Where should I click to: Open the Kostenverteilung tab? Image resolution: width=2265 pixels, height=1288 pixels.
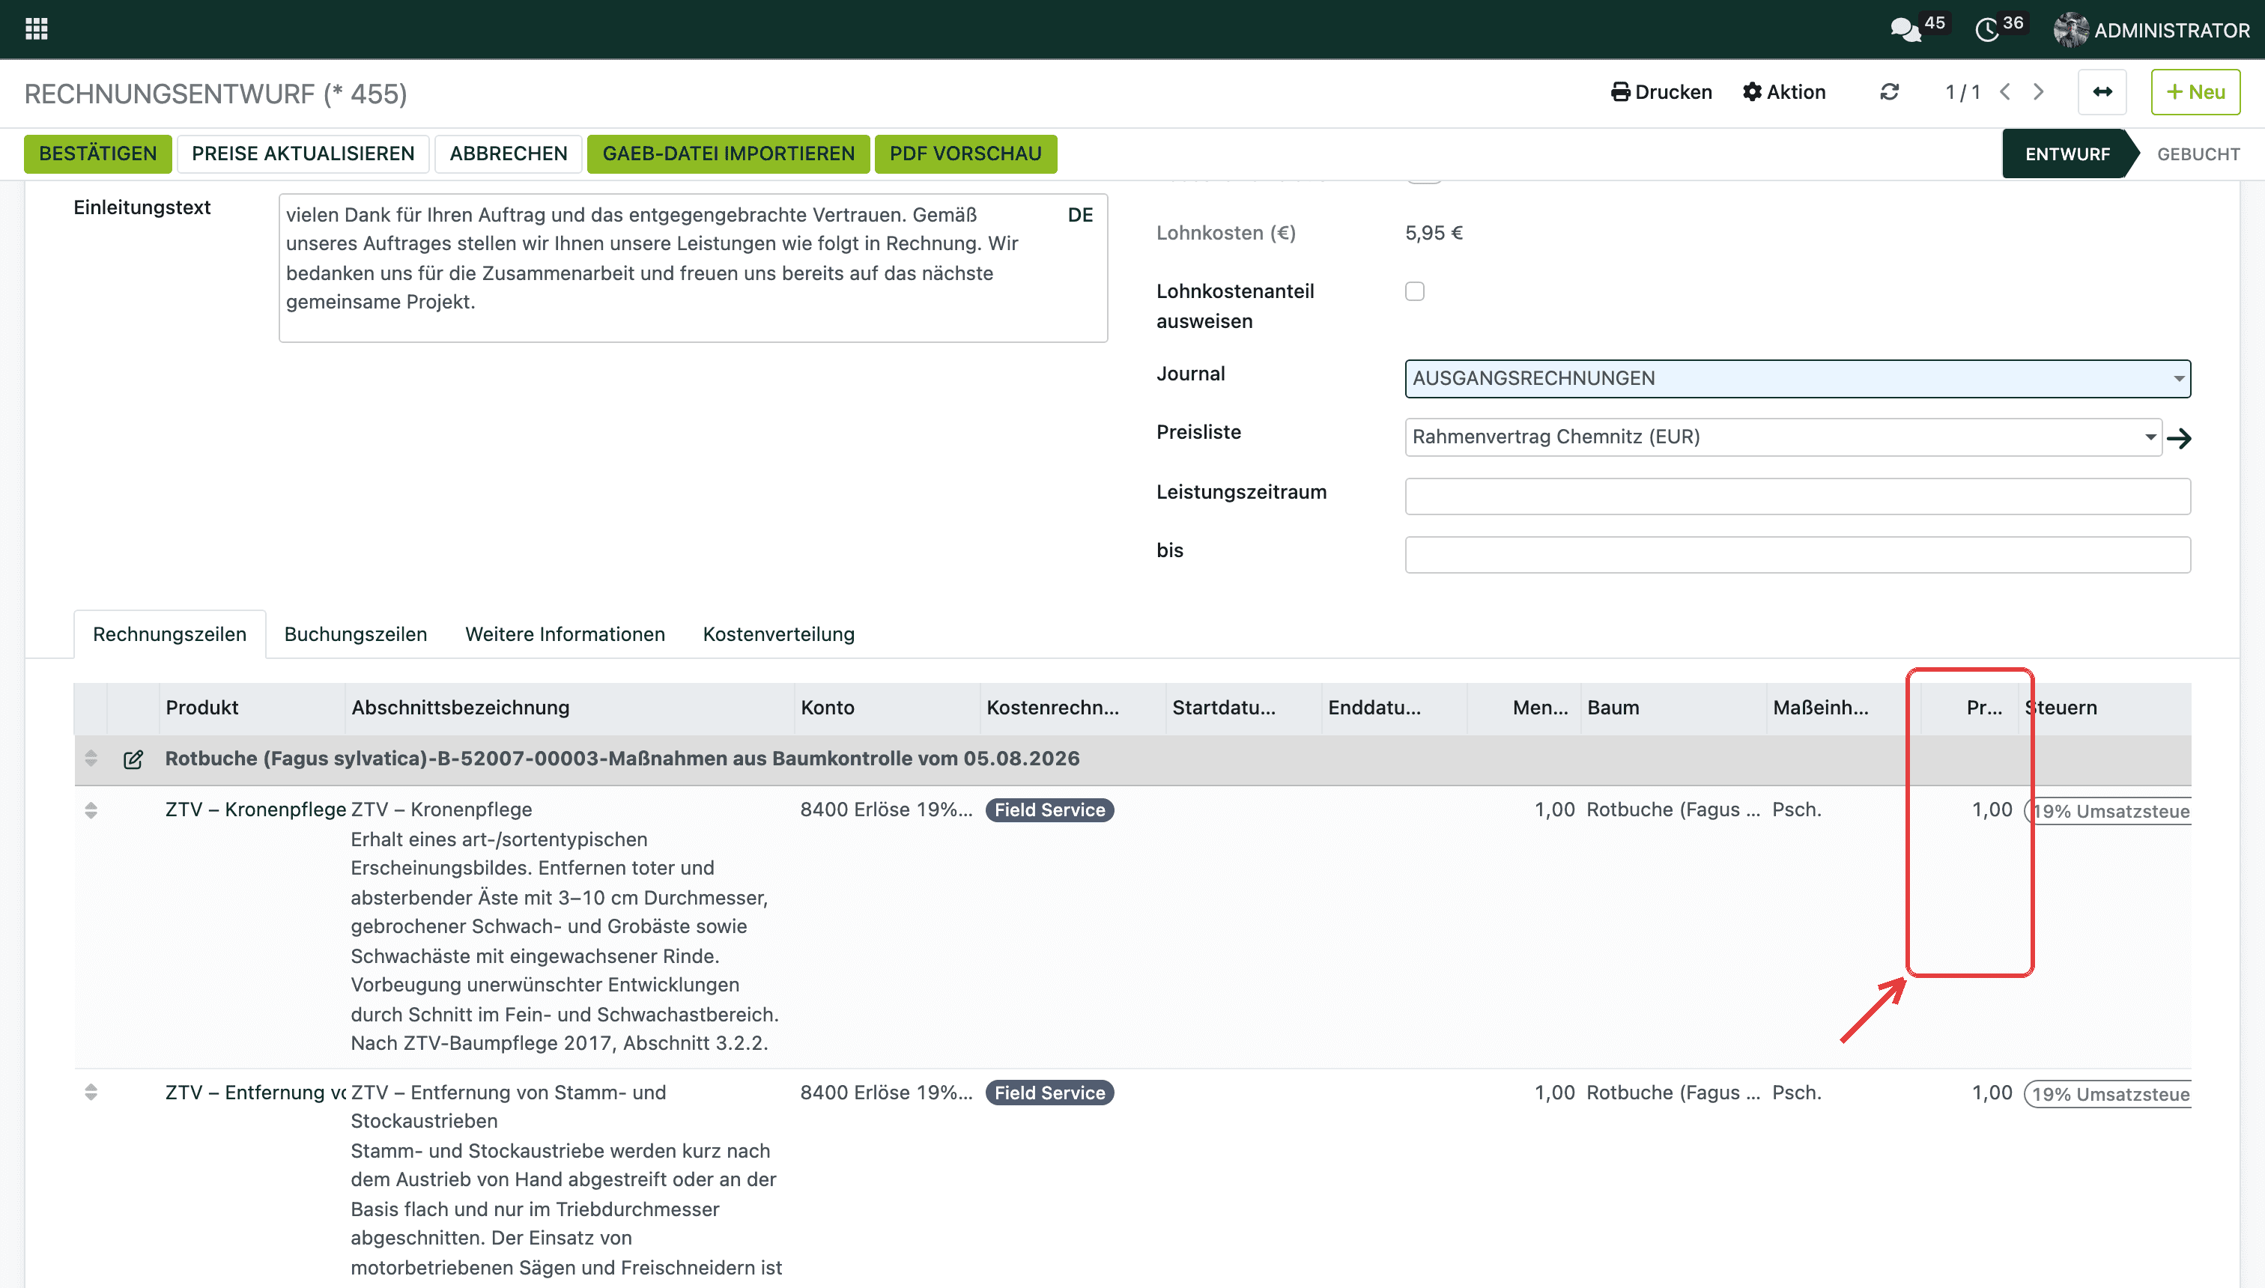(x=779, y=634)
